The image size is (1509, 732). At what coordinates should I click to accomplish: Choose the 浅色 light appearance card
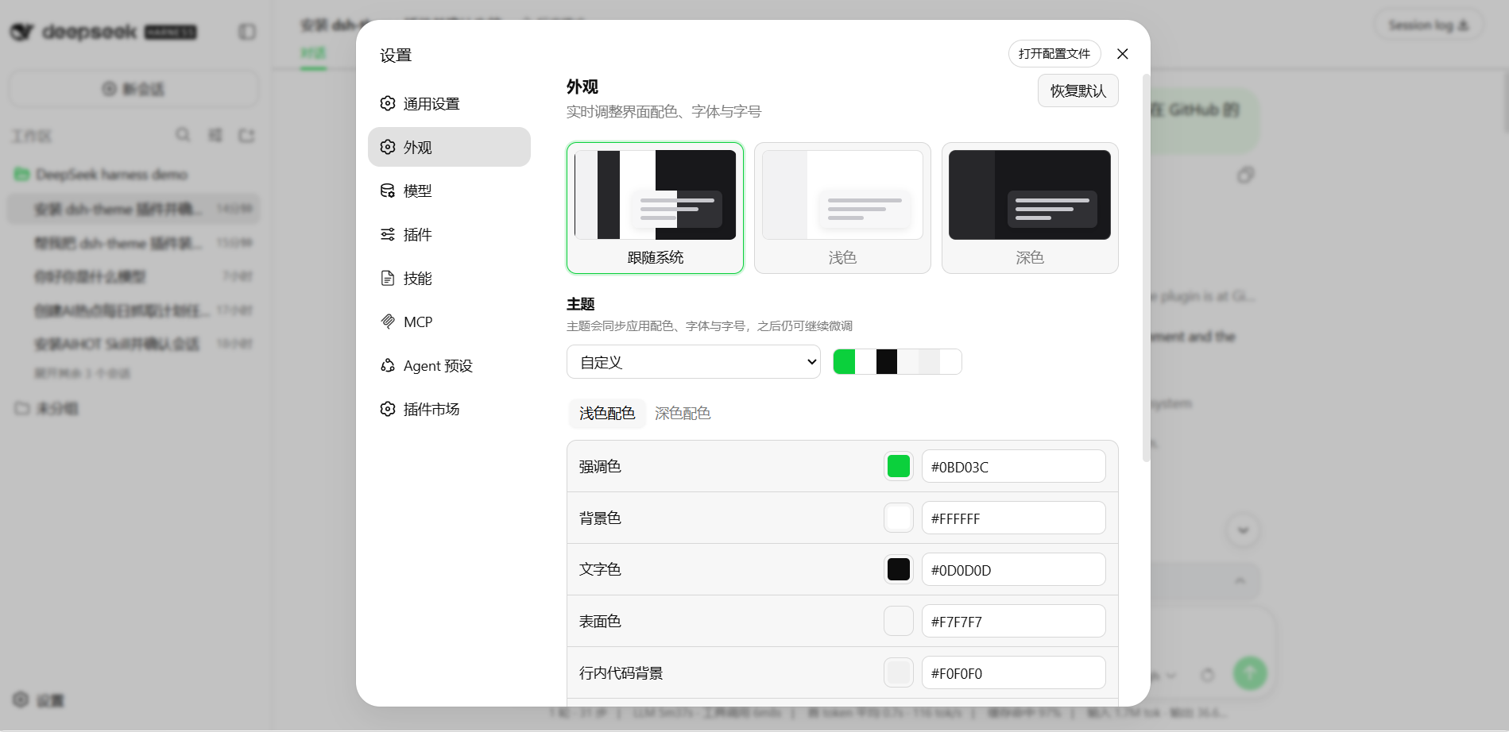(842, 208)
